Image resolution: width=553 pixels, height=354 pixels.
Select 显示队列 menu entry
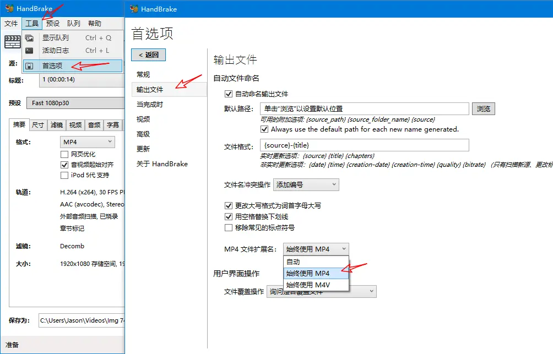(73, 38)
